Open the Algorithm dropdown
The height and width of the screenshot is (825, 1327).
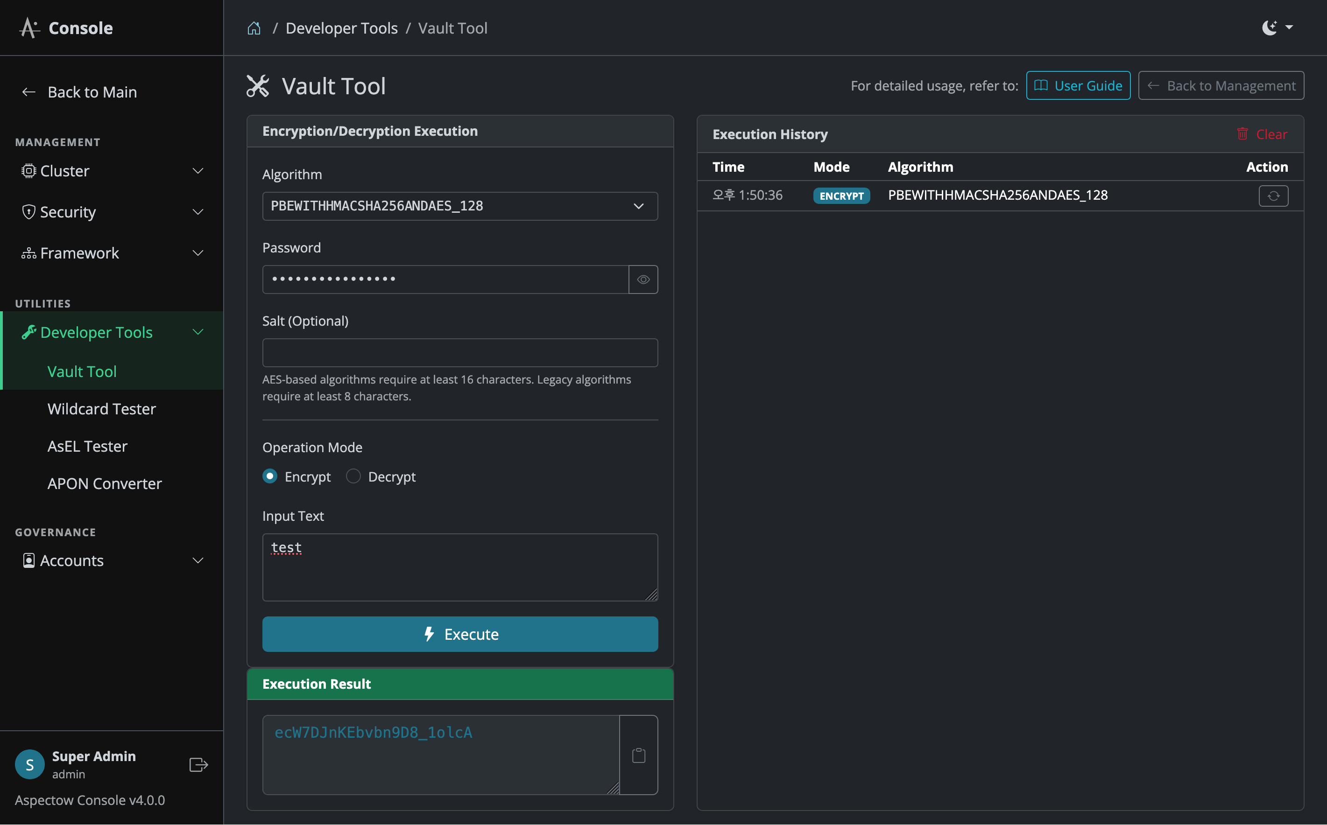[x=459, y=206]
